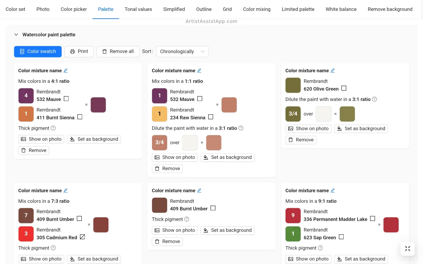The width and height of the screenshot is (423, 264).
Task: Click help icon beside 3:1 ratio in Olive Green card
Action: (374, 99)
